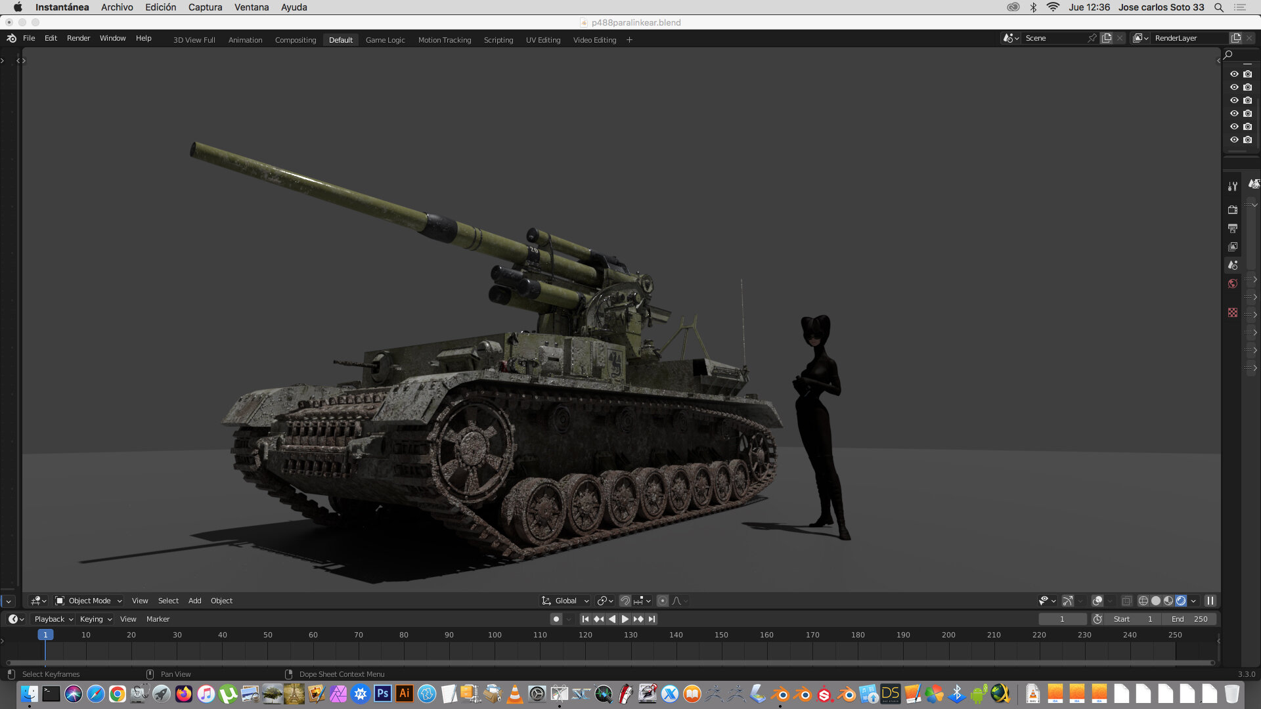This screenshot has height=709, width=1261.
Task: Open viewport Select menu
Action: (x=168, y=601)
